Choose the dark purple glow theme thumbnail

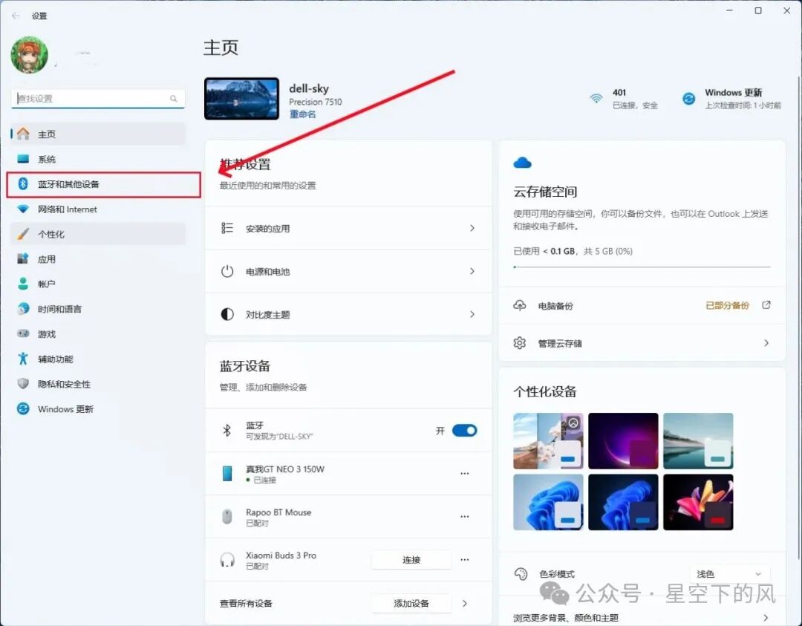point(623,441)
